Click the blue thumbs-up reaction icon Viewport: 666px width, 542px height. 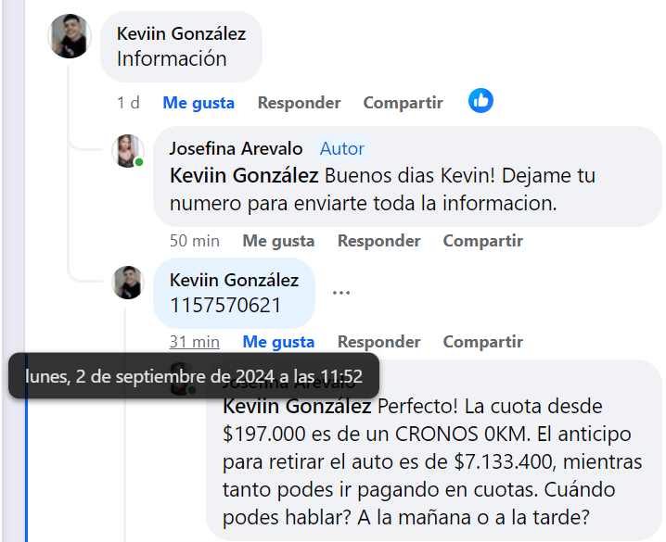[x=480, y=102]
